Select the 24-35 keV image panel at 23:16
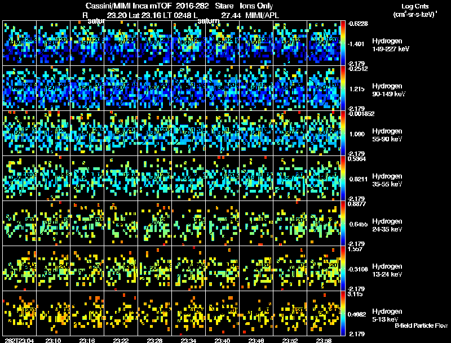 87,224
